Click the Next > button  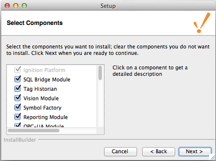(195, 151)
